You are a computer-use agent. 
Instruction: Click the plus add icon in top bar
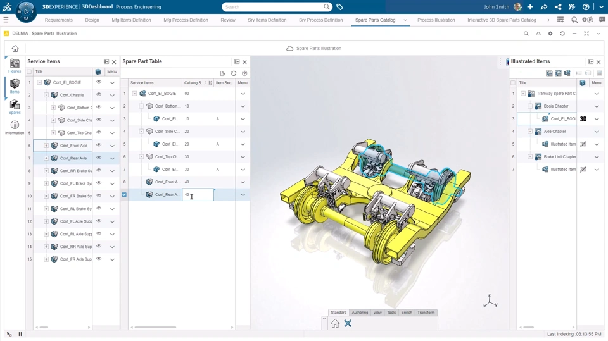coord(530,7)
